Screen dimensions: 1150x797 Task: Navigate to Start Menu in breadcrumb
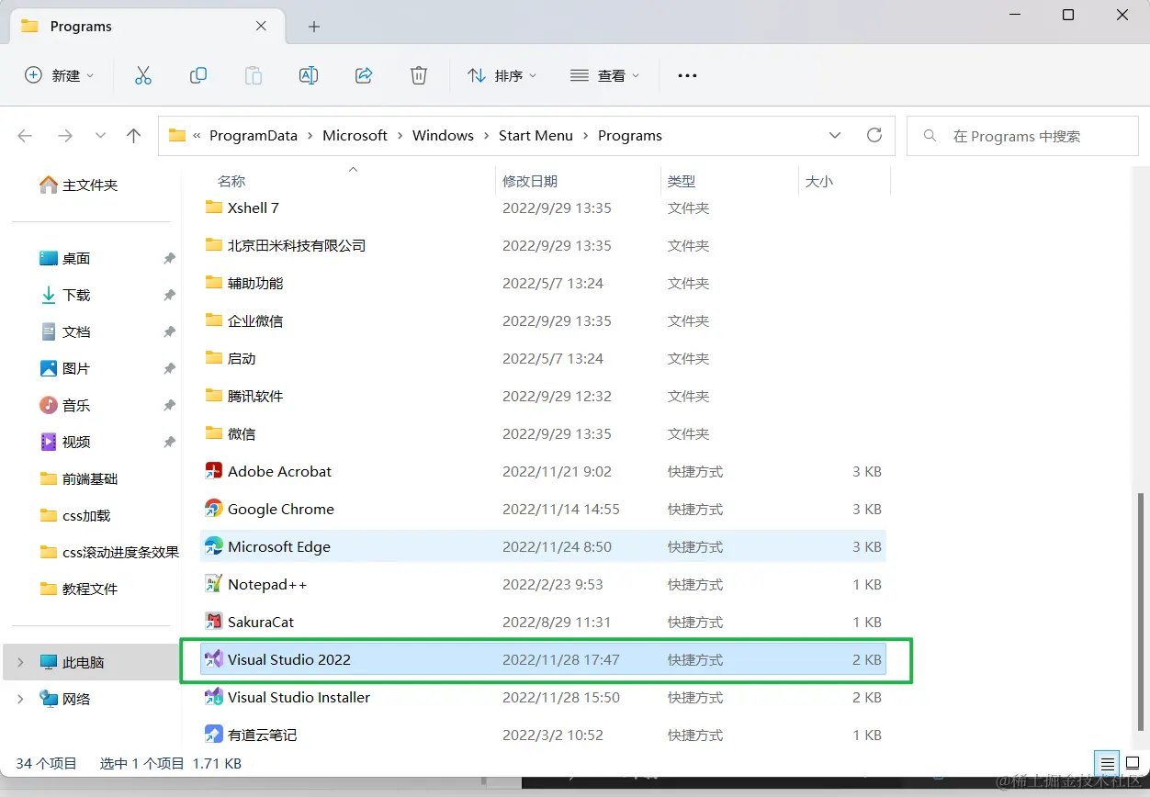pos(536,136)
